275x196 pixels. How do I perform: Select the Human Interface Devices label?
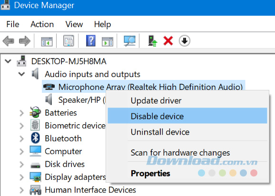90,190
